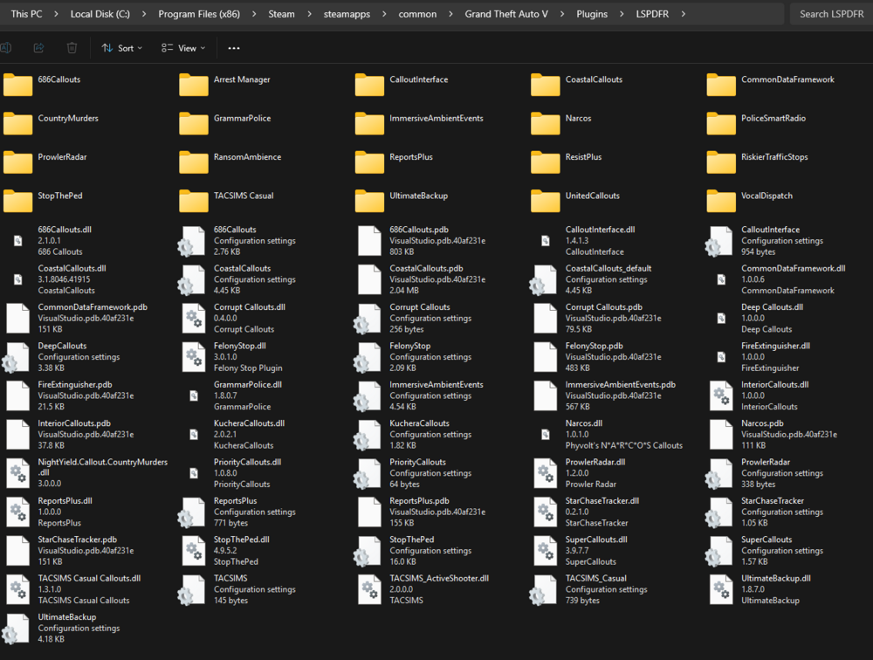Expand chevron after Local Disk (C:)
873x660 pixels.
coord(144,14)
